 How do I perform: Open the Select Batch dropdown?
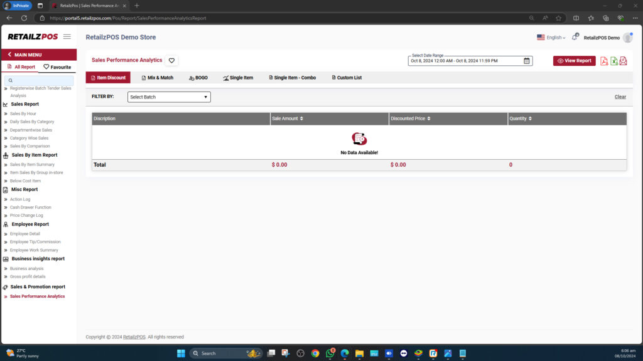point(168,97)
